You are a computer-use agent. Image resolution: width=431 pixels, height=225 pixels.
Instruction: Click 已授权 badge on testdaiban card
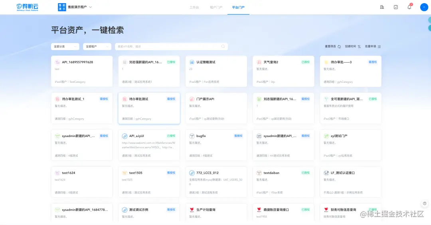305,173
